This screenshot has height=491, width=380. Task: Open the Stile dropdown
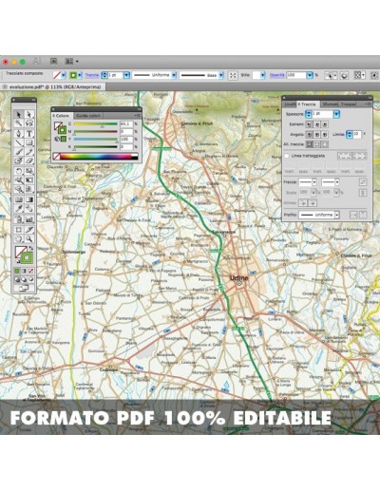click(263, 75)
